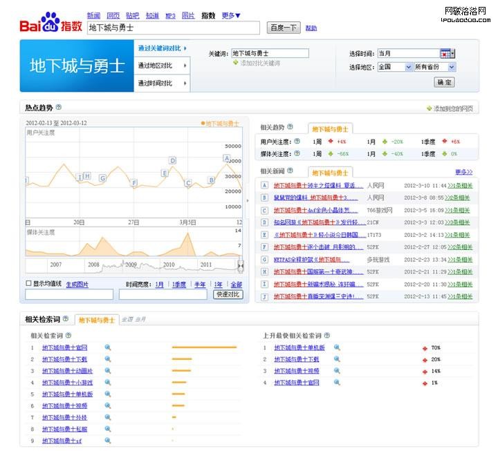Screen dimensions: 498x451
Task: Click the Baidu 指数 logo
Action: 50,23
